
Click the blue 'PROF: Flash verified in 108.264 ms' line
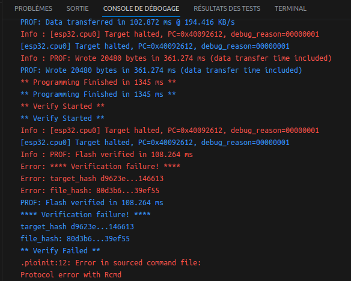click(x=92, y=203)
